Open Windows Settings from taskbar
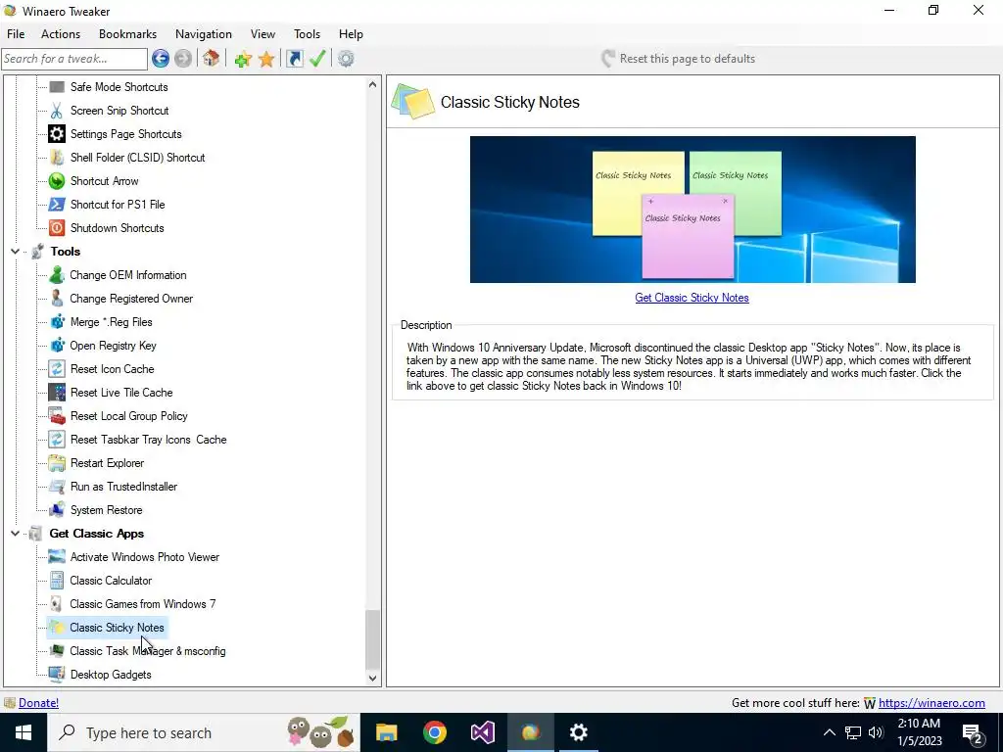This screenshot has height=752, width=1003. click(x=578, y=732)
